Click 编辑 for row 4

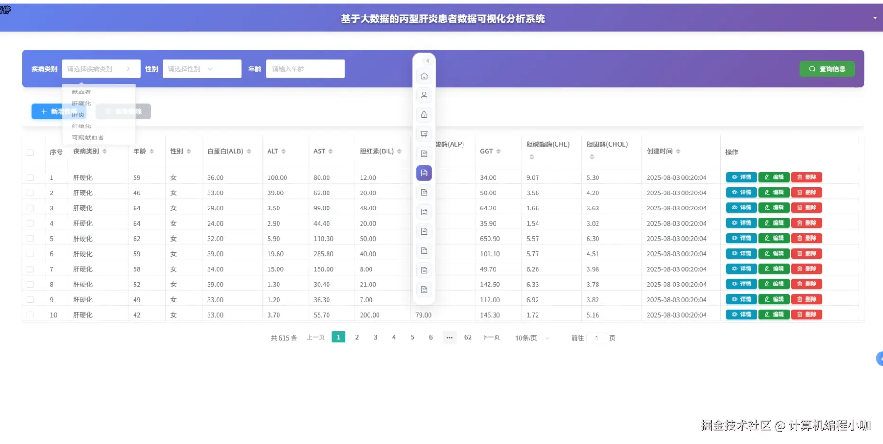pyautogui.click(x=774, y=223)
